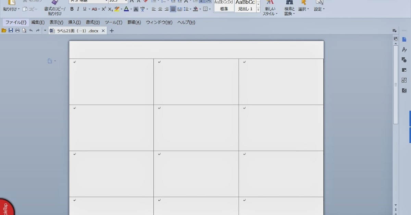Click the open folder icon
Image resolution: width=411 pixels, height=215 pixels.
click(x=4, y=31)
